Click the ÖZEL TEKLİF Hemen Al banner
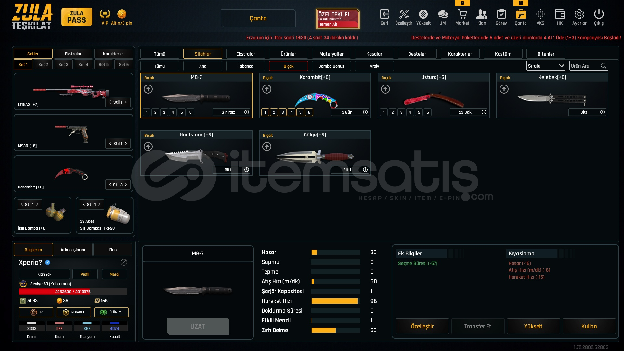 pos(338,19)
